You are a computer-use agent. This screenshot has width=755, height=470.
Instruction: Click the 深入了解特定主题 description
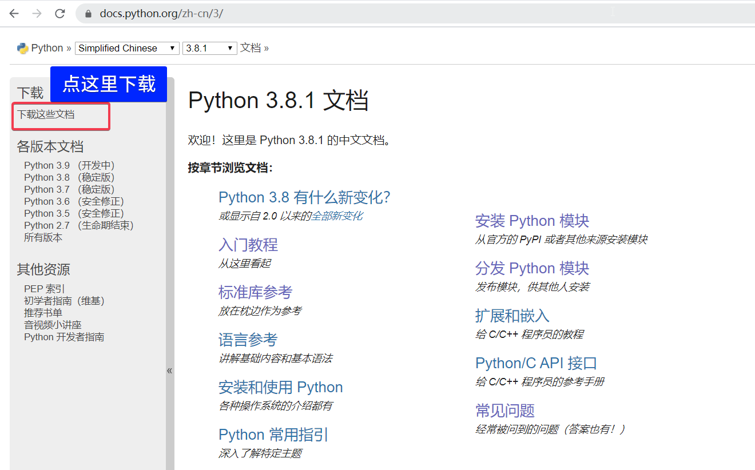(x=260, y=453)
